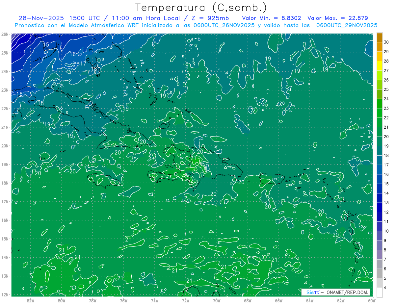Click the '15' contour label on the map
Screen dimensions: 395x305
pyautogui.click(x=46, y=44)
